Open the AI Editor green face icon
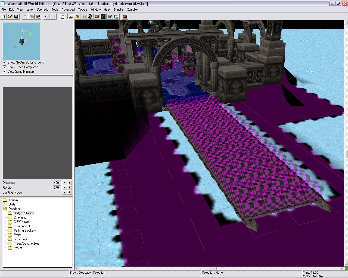Screen dimensions: 348x278 [103, 17]
